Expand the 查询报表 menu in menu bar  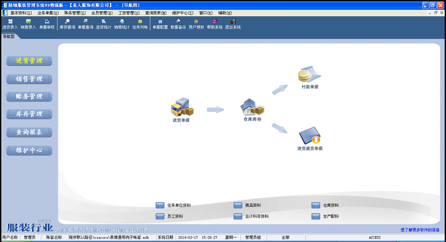tap(155, 13)
